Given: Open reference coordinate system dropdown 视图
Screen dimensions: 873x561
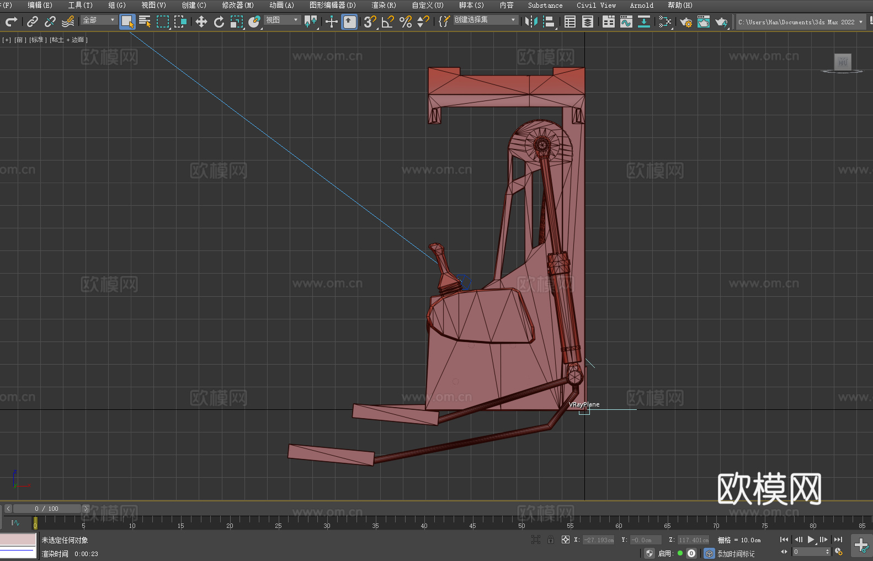Looking at the screenshot, I should [x=282, y=20].
